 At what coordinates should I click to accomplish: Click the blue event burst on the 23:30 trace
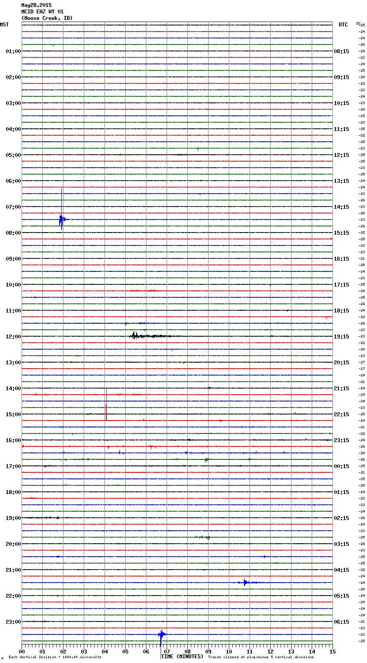(x=161, y=634)
